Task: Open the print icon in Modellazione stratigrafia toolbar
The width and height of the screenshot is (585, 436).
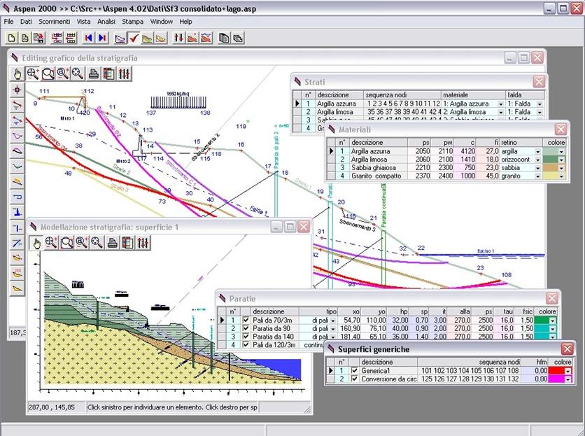Action: pyautogui.click(x=113, y=241)
